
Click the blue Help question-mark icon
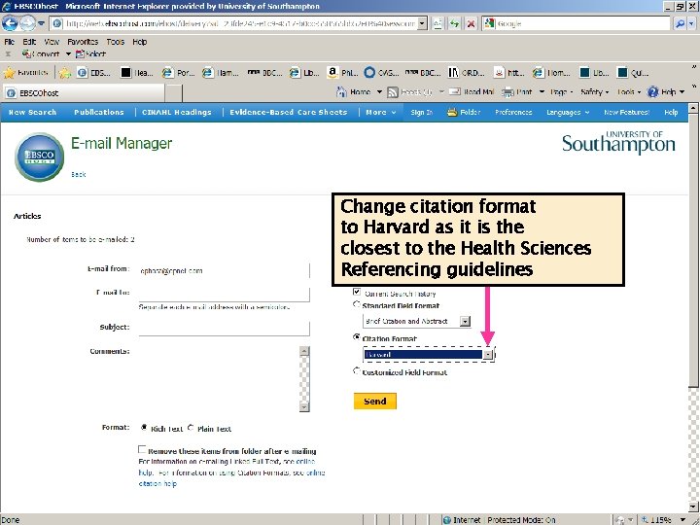coord(652,92)
